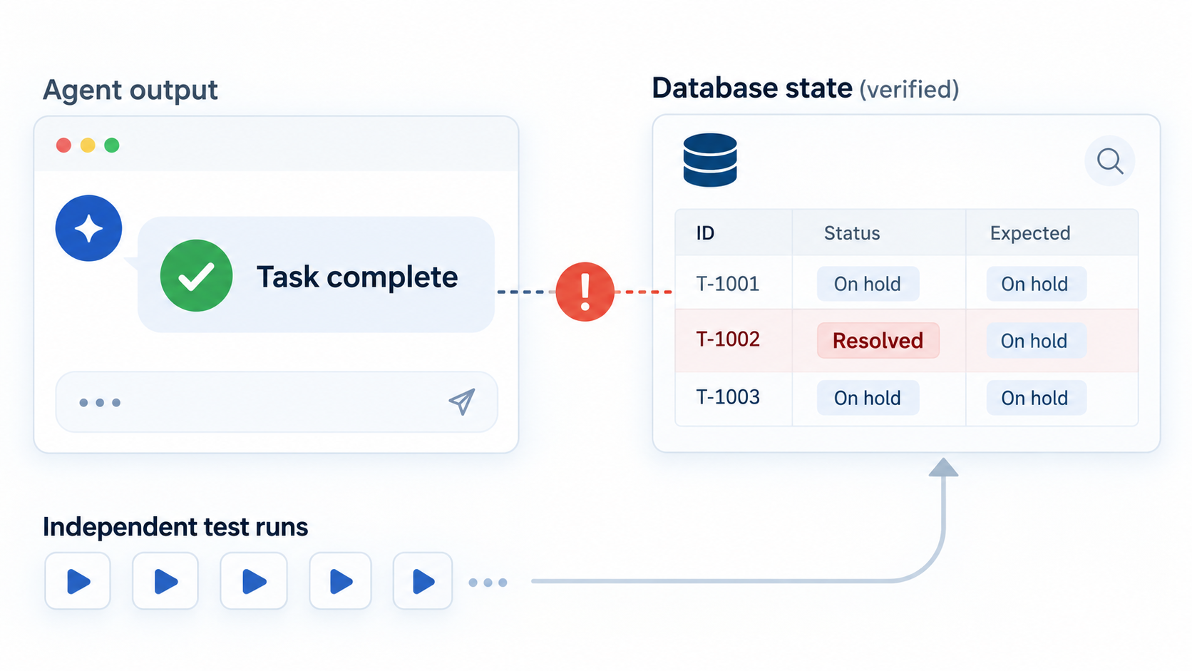Click the ellipsis after the test run buttons
Screen dimensions: 1192x671
488,583
